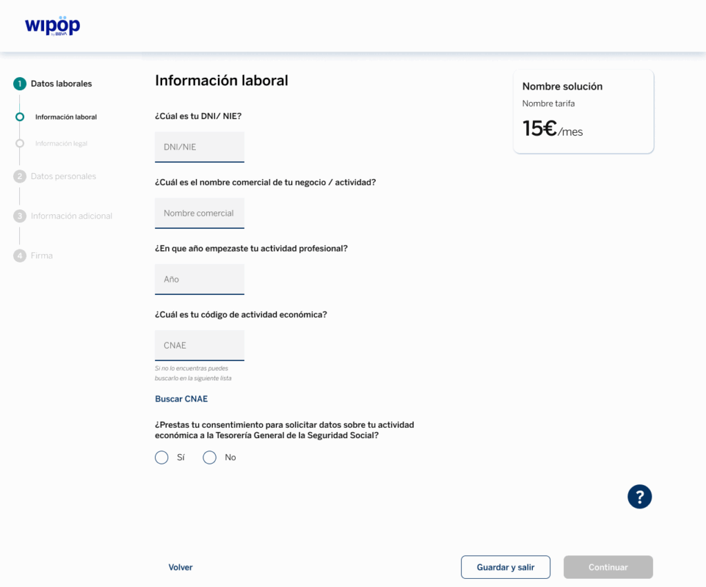Focus the DNI/NIE input field
The width and height of the screenshot is (706, 587).
pyautogui.click(x=199, y=147)
